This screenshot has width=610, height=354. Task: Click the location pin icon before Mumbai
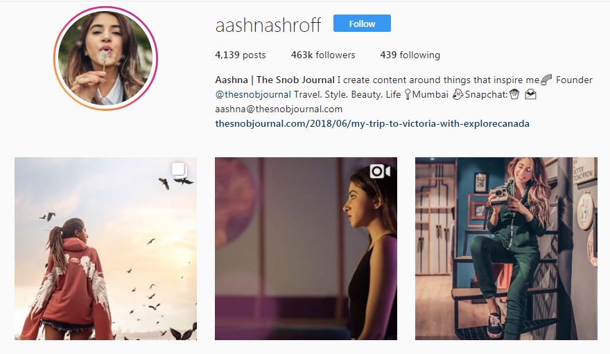pyautogui.click(x=408, y=94)
